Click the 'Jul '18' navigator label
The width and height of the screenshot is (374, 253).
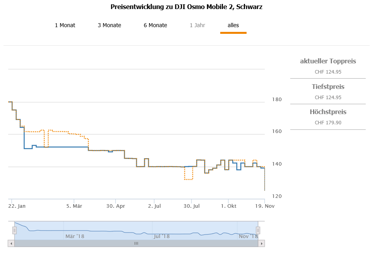(x=162, y=236)
